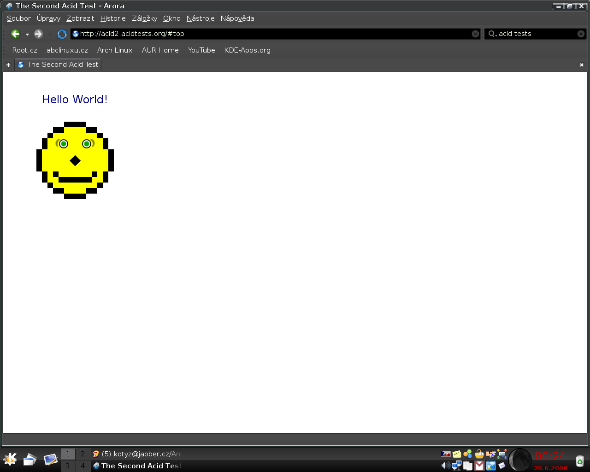Open the YouTube bookmark
This screenshot has height=472, width=590.
[x=201, y=50]
